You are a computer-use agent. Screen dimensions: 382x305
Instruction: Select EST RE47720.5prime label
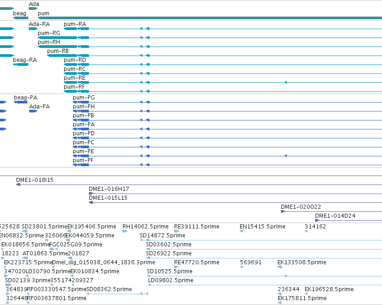197,262
